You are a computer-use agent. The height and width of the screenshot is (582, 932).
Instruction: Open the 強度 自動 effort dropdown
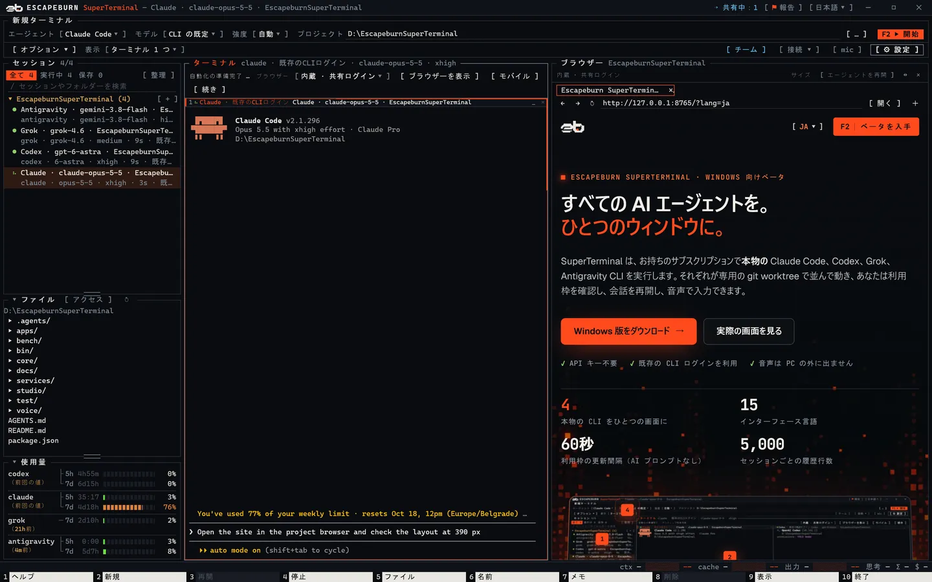tap(270, 34)
